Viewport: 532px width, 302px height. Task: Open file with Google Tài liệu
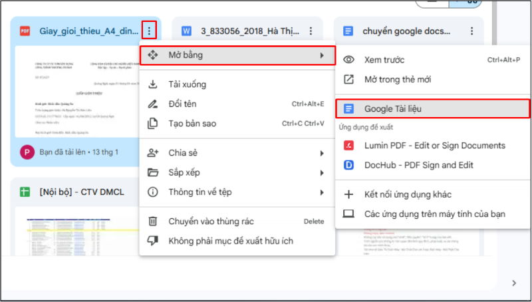433,108
